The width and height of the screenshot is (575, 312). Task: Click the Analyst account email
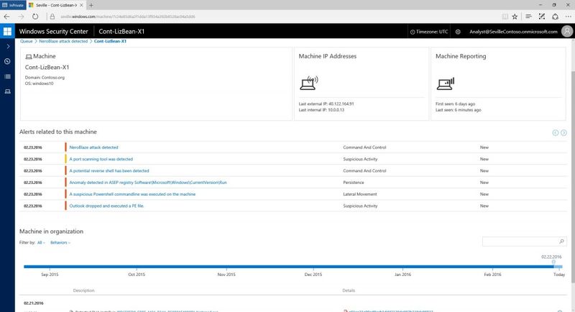coord(513,32)
